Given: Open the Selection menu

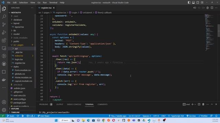Looking at the screenshot, I should tap(23, 2).
